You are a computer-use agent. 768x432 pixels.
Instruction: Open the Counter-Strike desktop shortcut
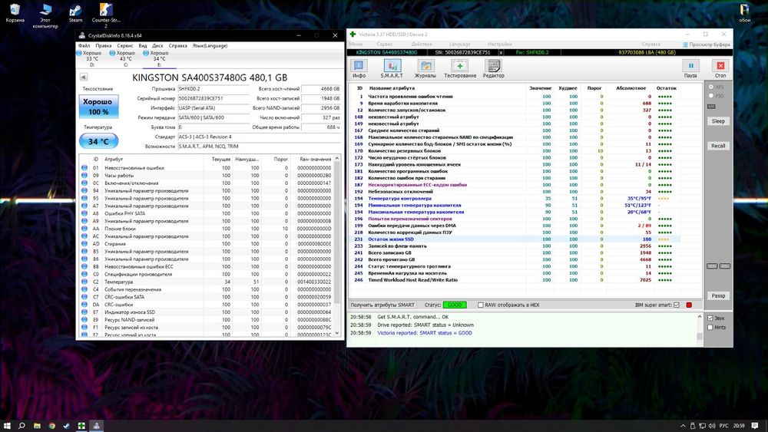(106, 15)
